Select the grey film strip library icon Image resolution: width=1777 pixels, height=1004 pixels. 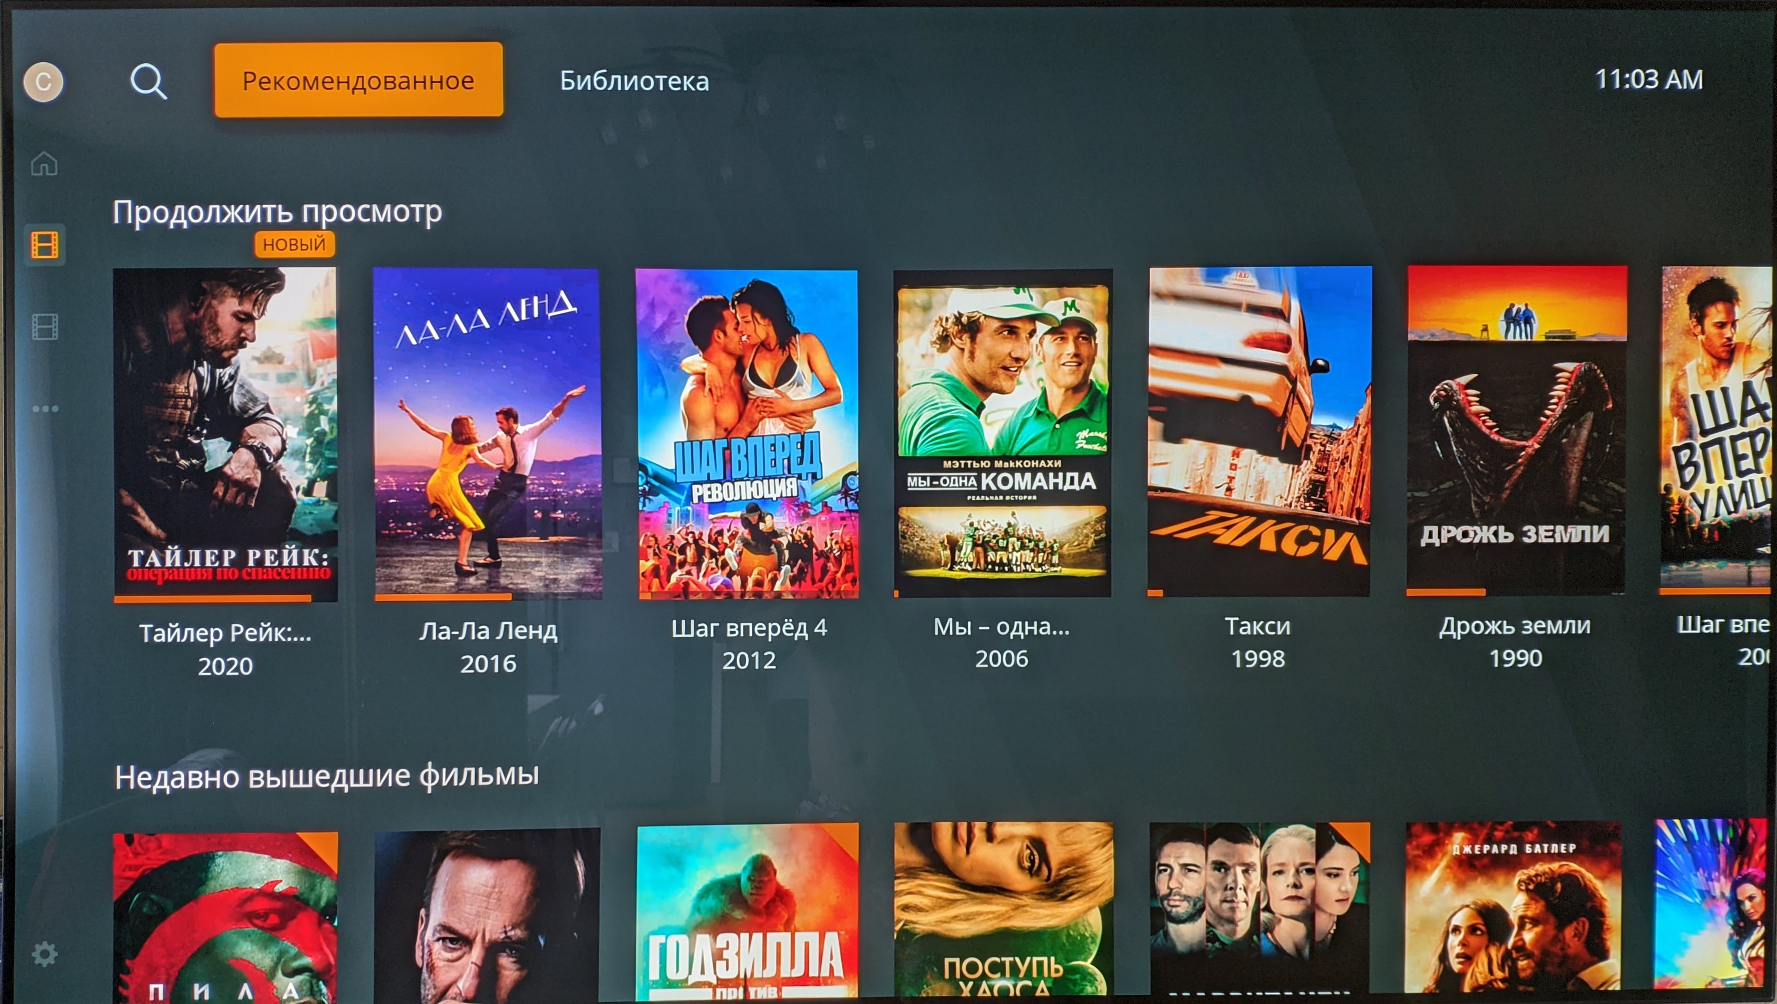[45, 326]
